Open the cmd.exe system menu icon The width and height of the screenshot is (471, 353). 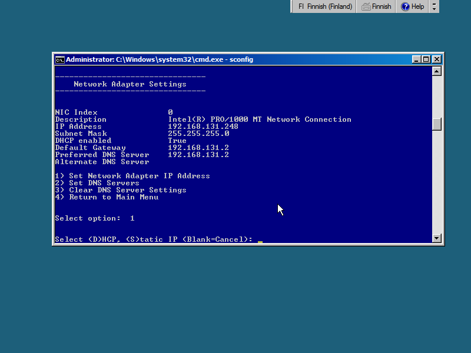coord(59,59)
